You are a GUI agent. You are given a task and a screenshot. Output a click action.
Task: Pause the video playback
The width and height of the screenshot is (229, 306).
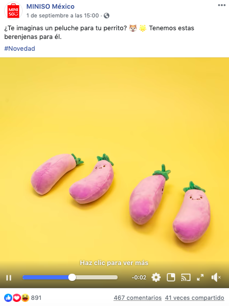tap(9, 277)
